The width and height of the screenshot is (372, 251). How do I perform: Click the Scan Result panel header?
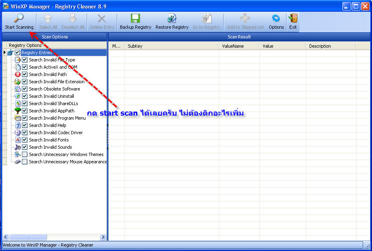pyautogui.click(x=239, y=37)
